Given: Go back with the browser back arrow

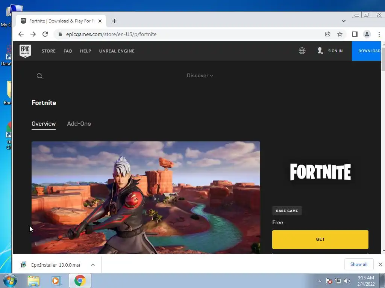Looking at the screenshot, I should click(21, 34).
